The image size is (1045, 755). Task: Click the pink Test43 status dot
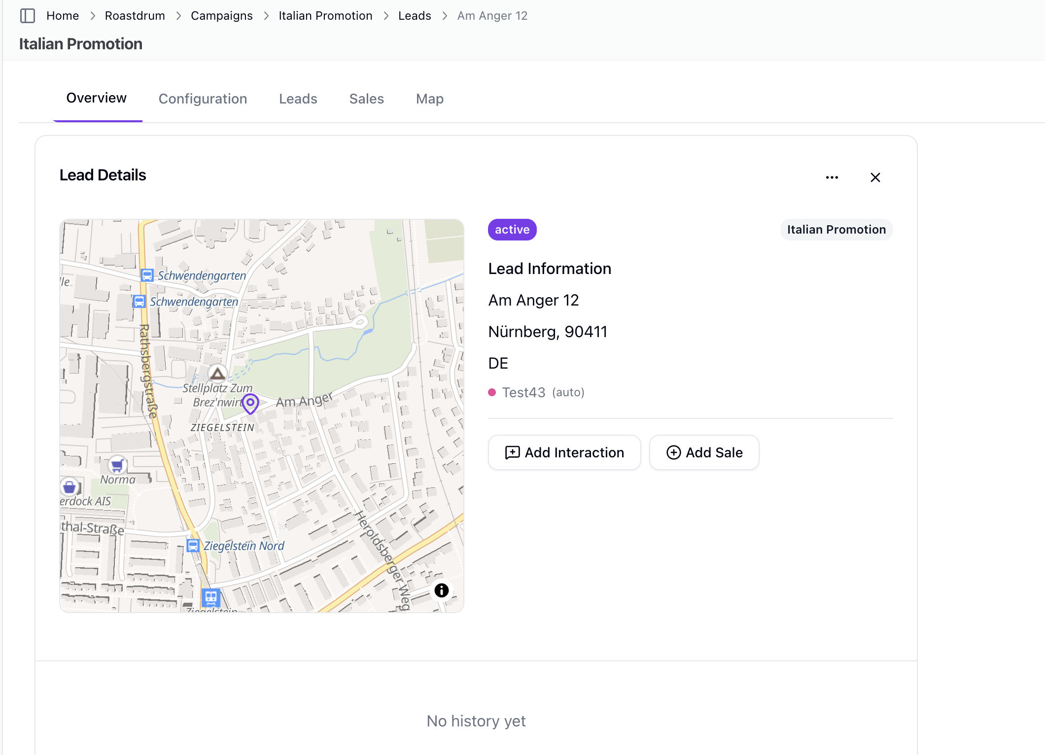(x=492, y=392)
